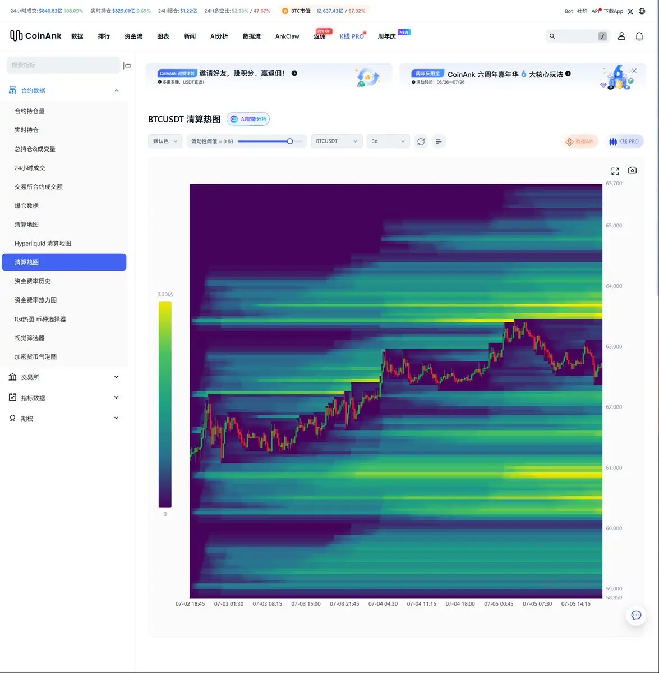Click the 流动性阈值 slider handle
Image resolution: width=659 pixels, height=673 pixels.
tap(290, 141)
